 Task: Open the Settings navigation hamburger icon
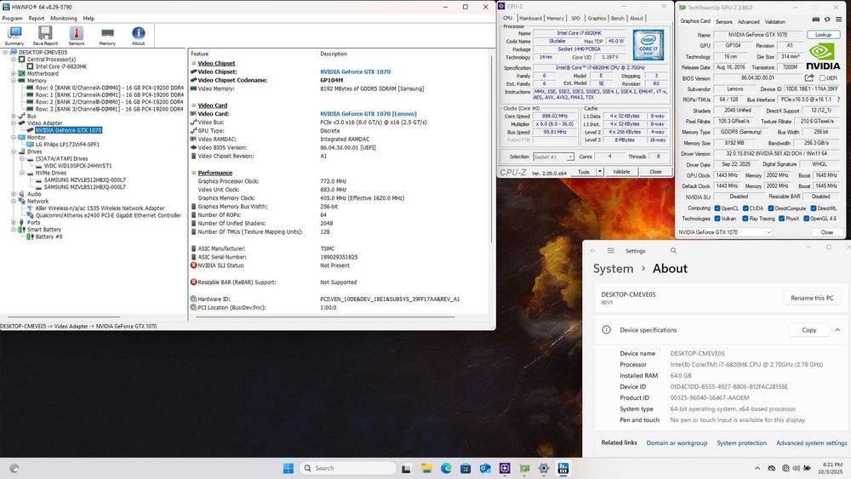(x=610, y=251)
